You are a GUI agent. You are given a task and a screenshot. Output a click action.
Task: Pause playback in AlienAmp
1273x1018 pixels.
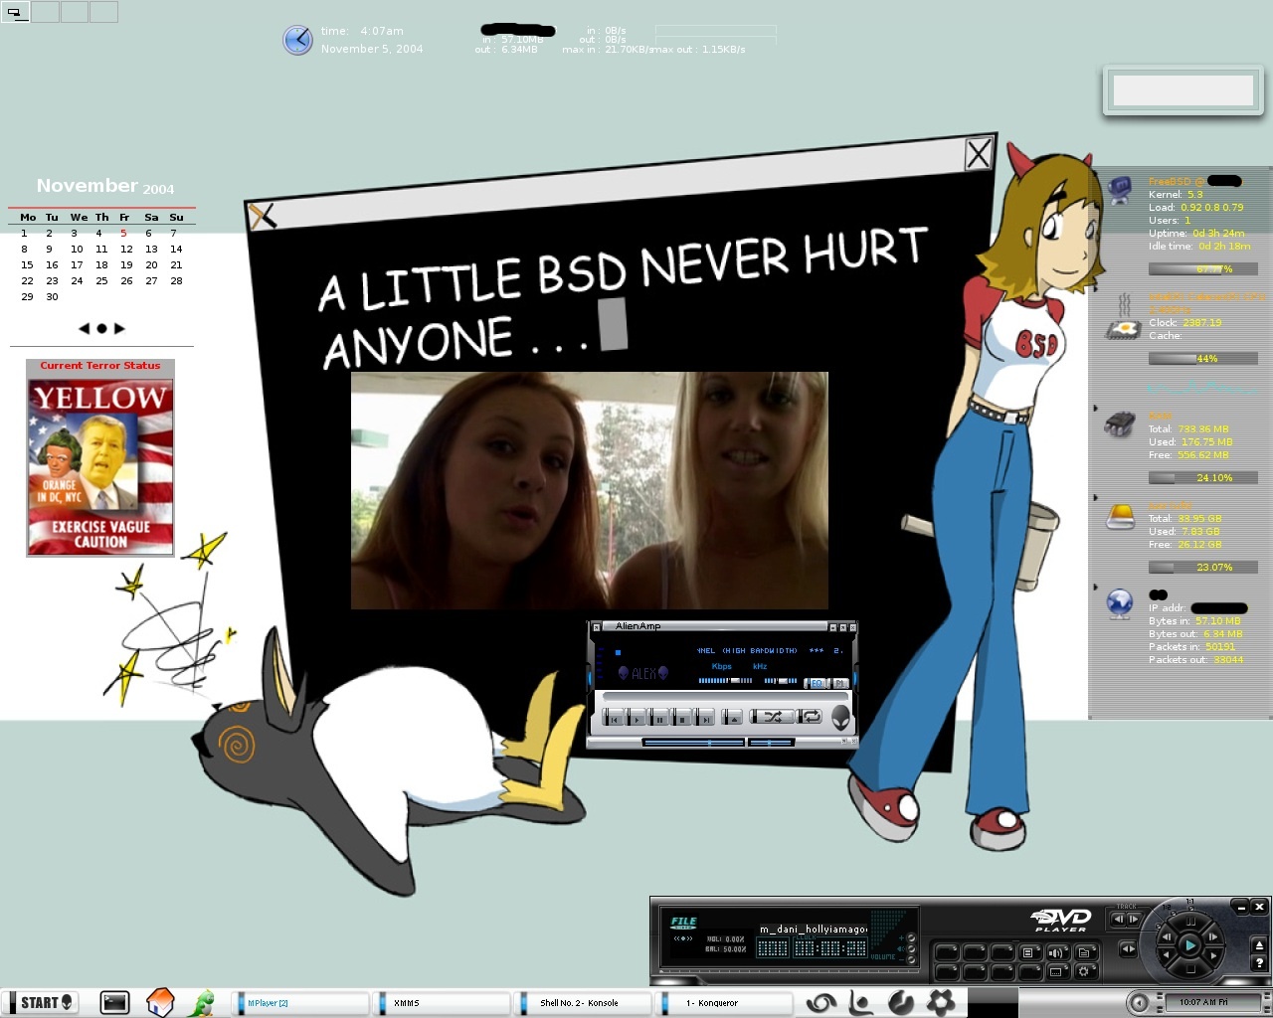657,717
